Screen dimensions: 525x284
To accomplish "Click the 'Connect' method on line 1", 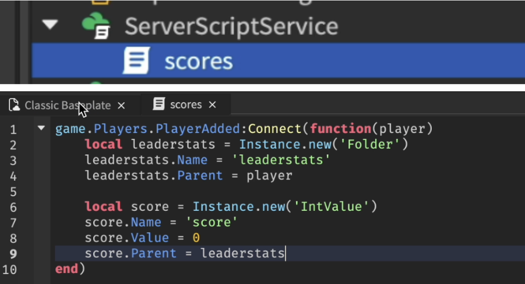I will pos(274,129).
